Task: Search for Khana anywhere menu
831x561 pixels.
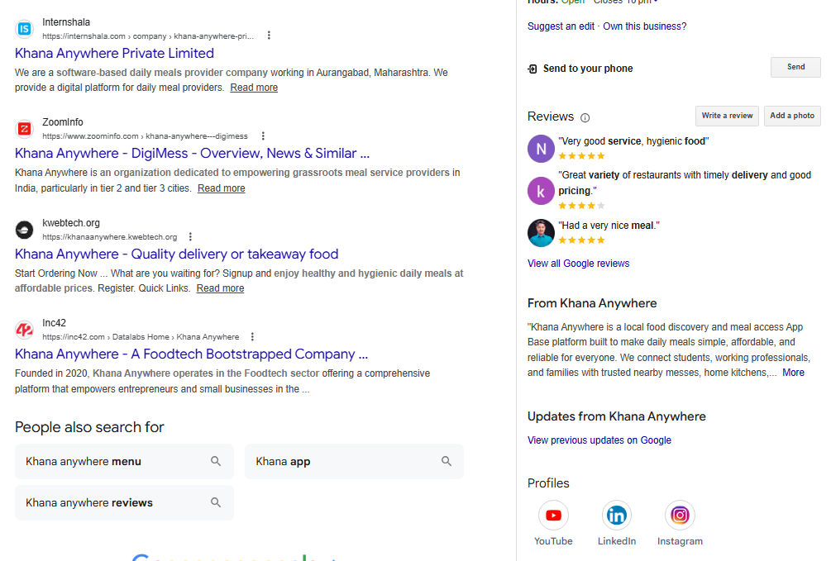Action: tap(124, 461)
